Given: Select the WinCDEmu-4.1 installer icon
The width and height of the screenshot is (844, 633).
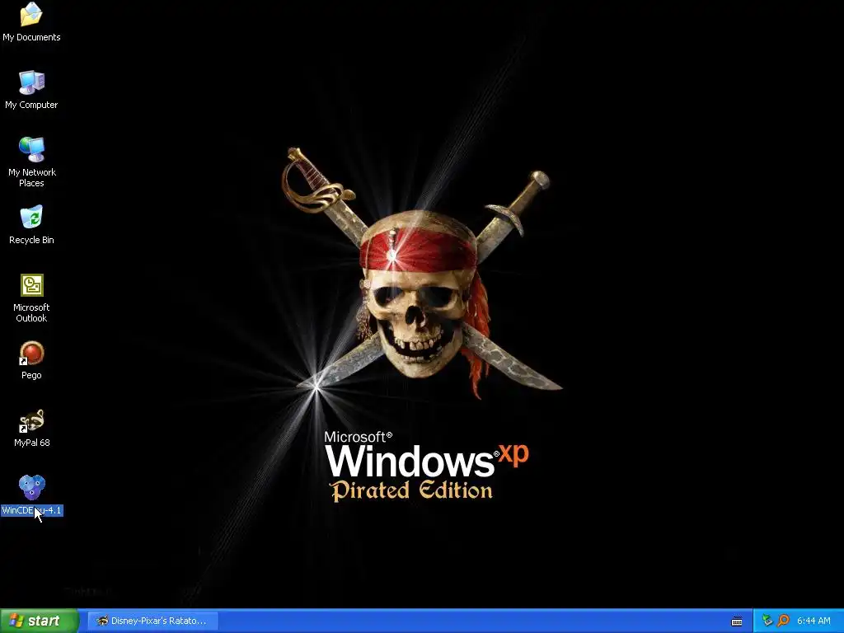Looking at the screenshot, I should coord(32,488).
